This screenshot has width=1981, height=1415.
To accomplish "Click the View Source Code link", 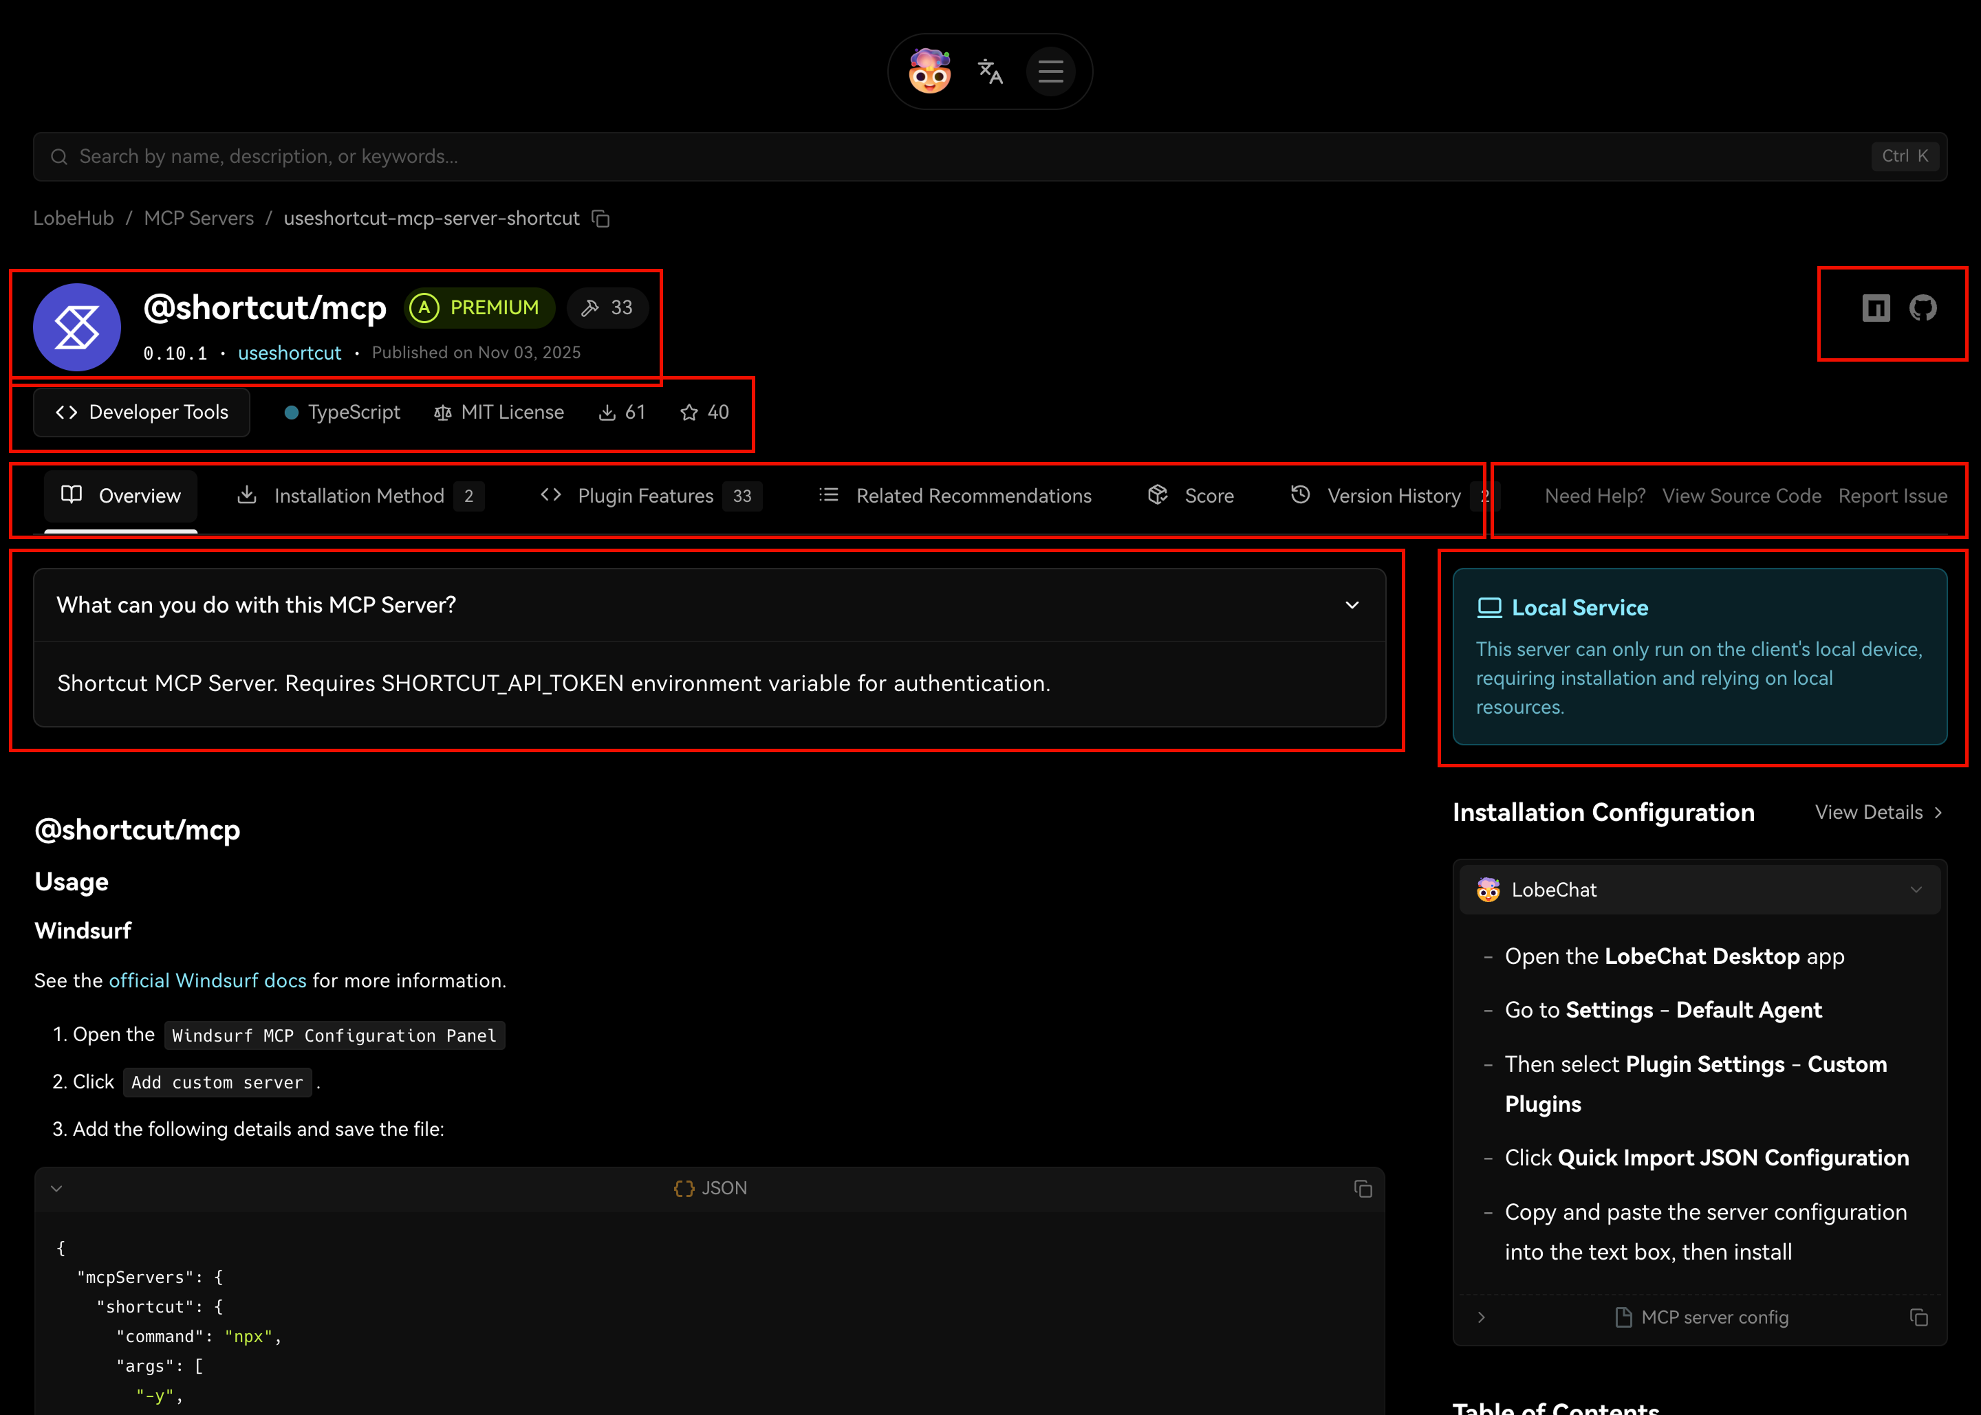I will pyautogui.click(x=1740, y=496).
